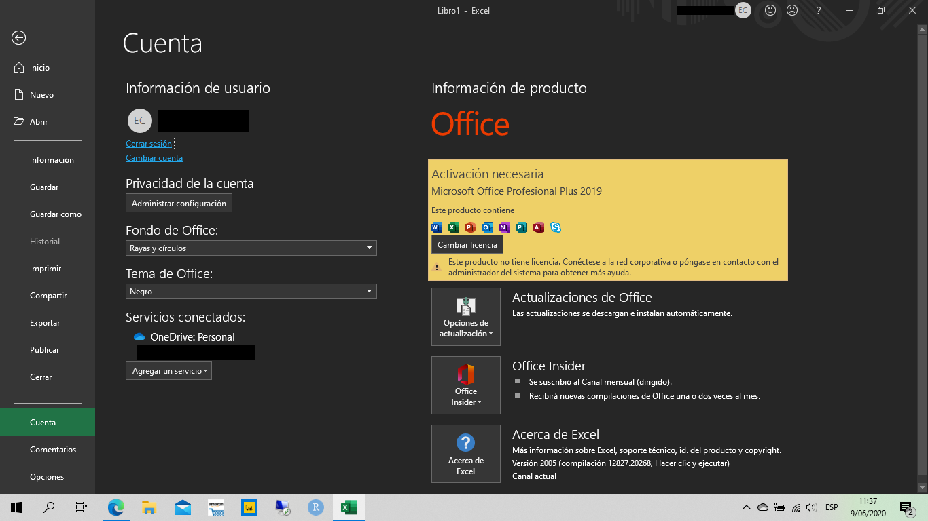The height and width of the screenshot is (521, 928).
Task: Open the Compartir page
Action: (x=48, y=296)
